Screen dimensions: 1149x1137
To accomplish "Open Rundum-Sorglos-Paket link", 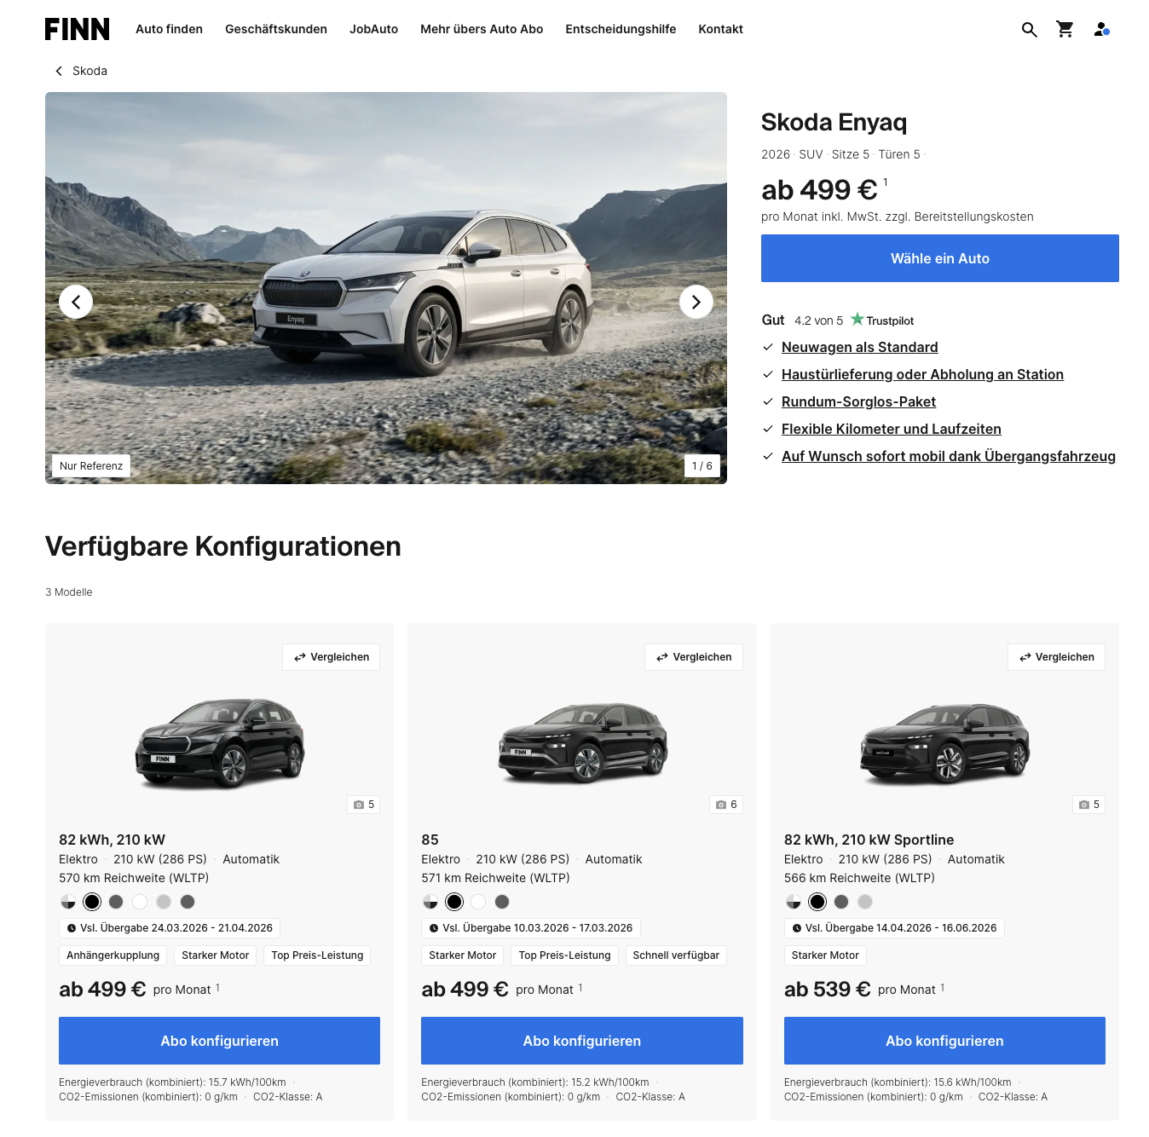I will click(x=858, y=401).
